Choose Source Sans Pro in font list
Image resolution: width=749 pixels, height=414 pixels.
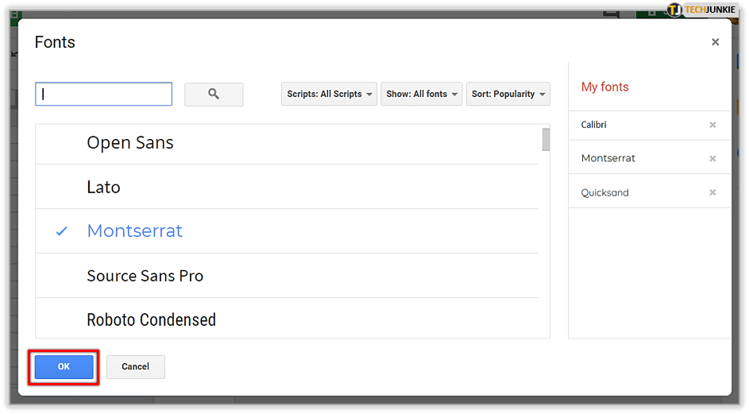145,276
